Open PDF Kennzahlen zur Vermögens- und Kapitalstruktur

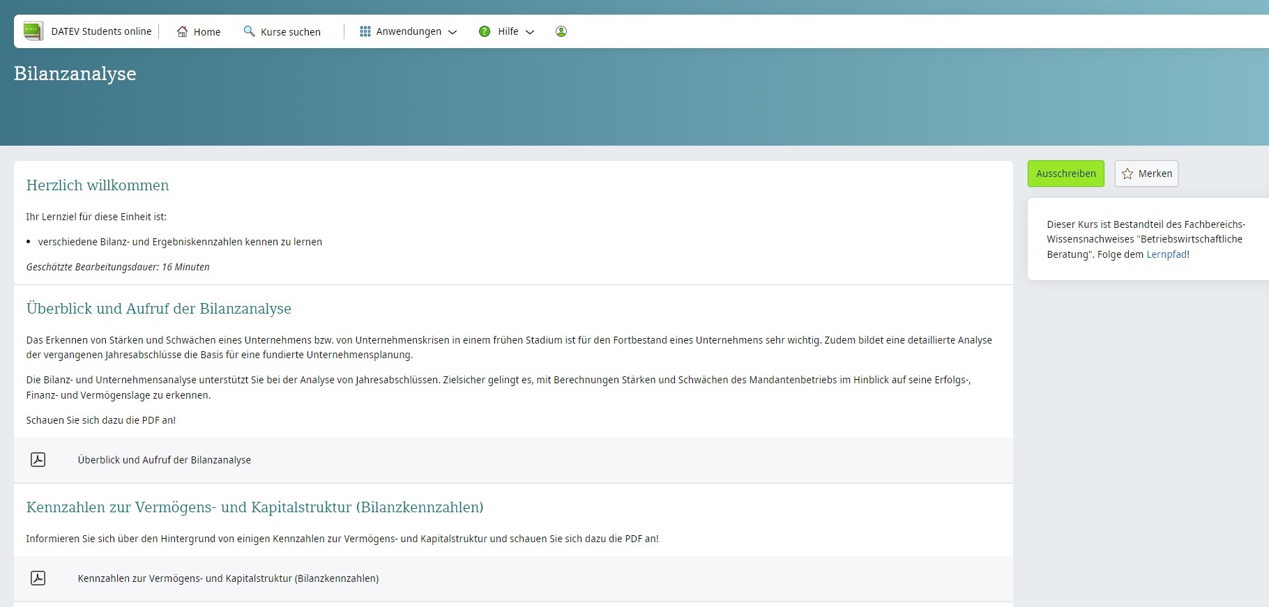click(228, 578)
